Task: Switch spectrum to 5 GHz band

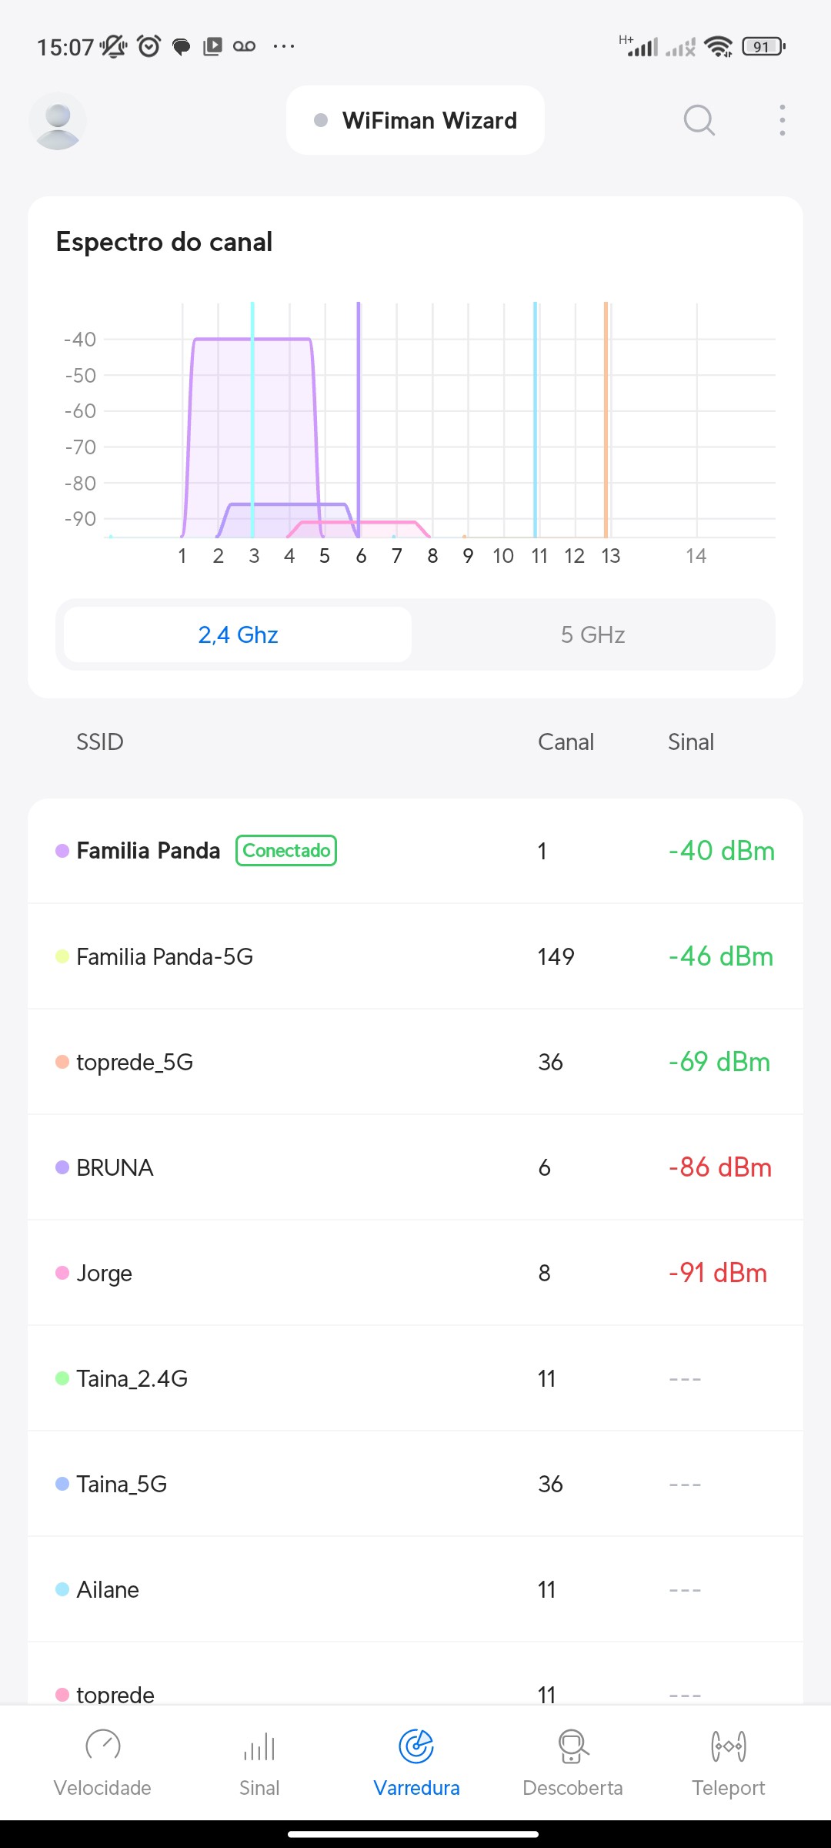Action: (592, 634)
